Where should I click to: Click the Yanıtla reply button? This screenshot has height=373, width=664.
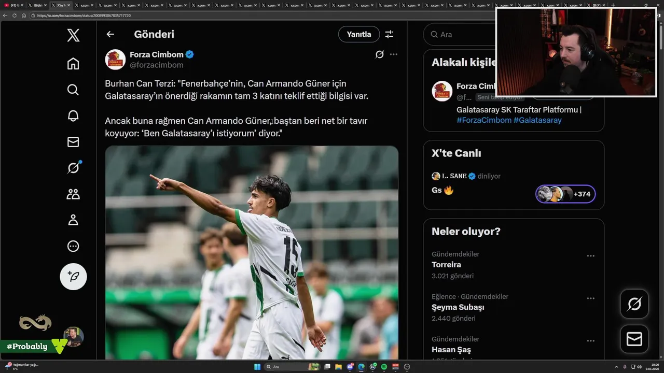(359, 34)
